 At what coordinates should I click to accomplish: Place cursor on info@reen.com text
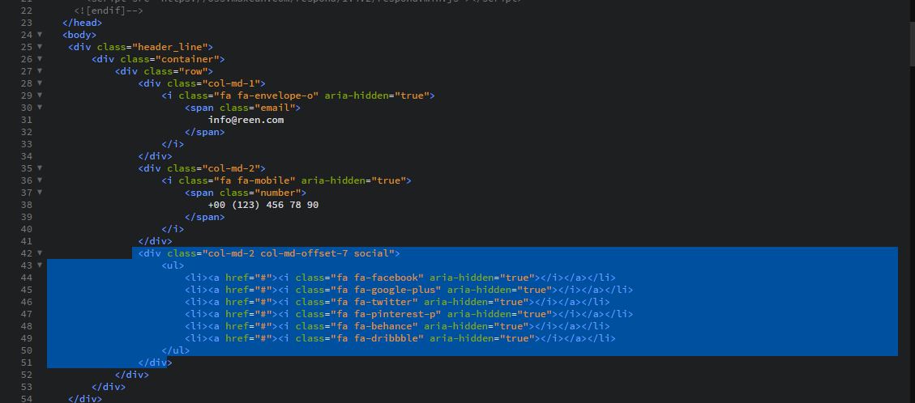tap(246, 120)
